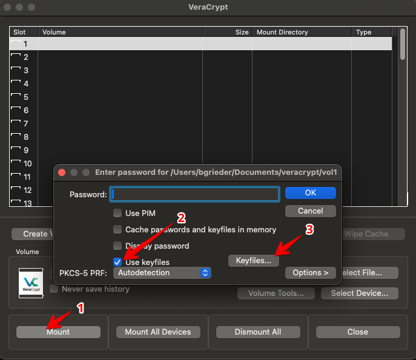Click the Volume column header

click(x=121, y=32)
